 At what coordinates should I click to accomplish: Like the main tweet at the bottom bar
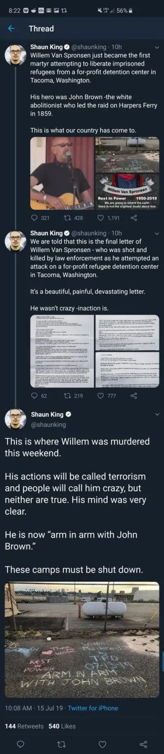coord(102,744)
